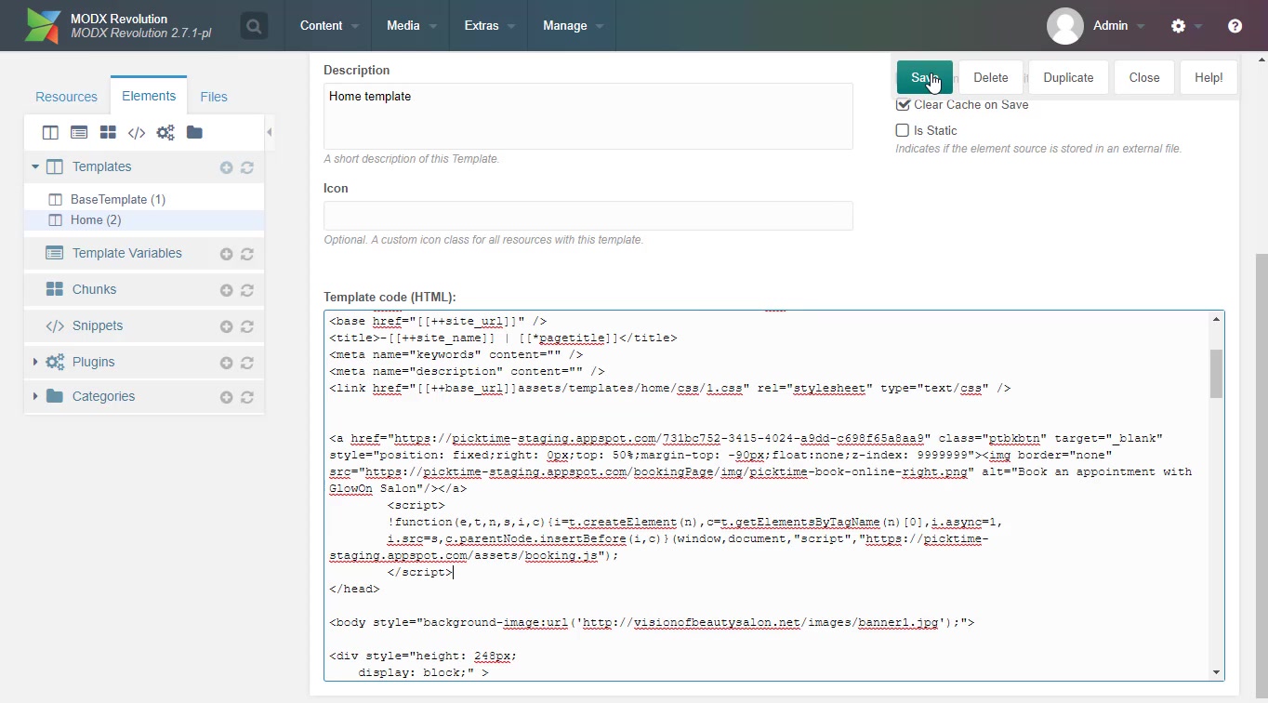Switch to the Resources tab

pyautogui.click(x=66, y=97)
